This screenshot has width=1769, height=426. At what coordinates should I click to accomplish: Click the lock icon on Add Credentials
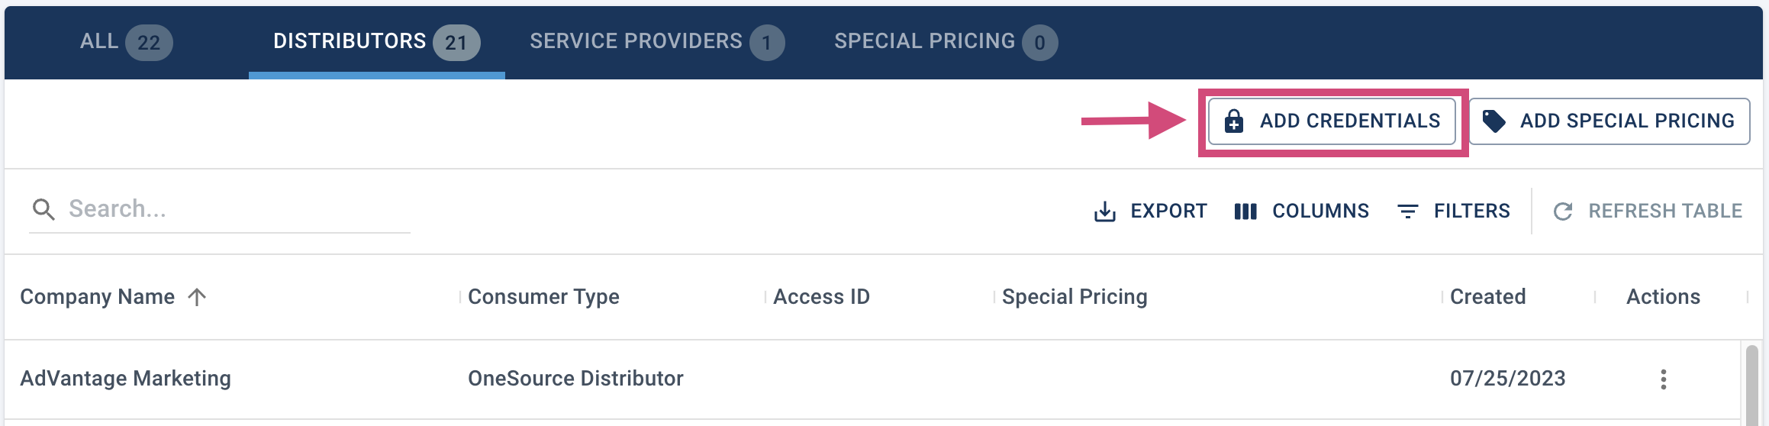tap(1234, 121)
